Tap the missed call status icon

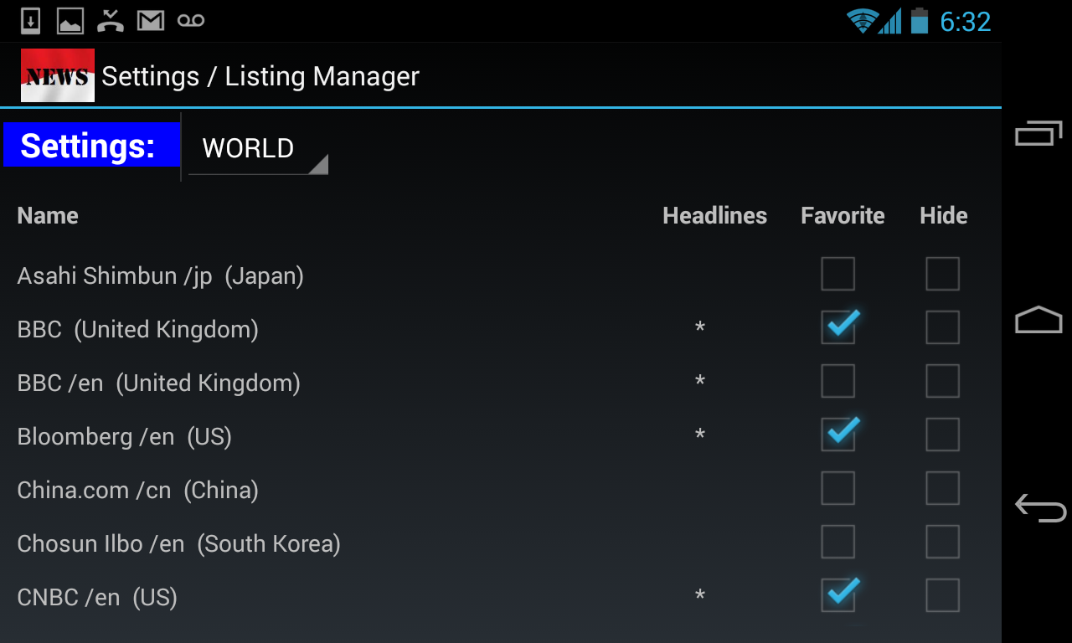point(111,21)
